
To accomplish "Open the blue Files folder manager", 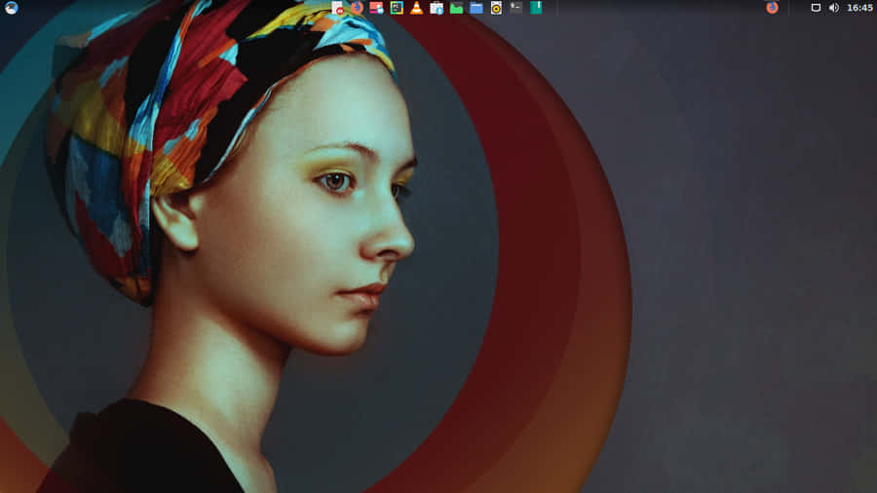I will [476, 8].
